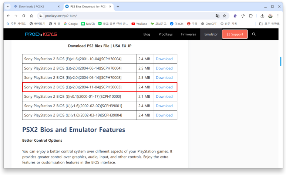Image resolution: width=286 pixels, height=175 pixels.
Task: Open the browser home page
Action: coord(31,16)
